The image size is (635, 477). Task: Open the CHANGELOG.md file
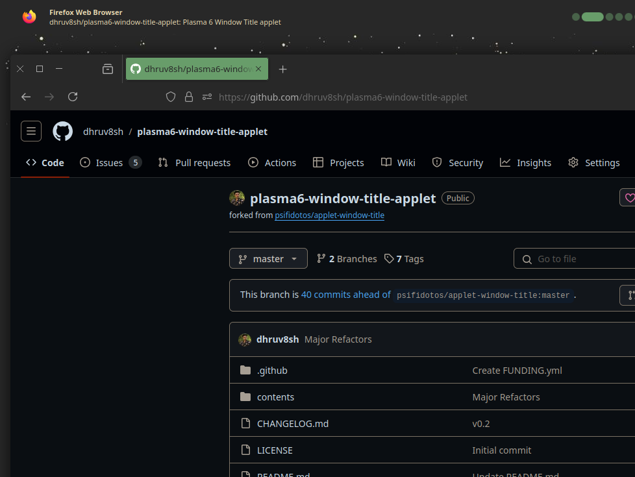point(293,424)
